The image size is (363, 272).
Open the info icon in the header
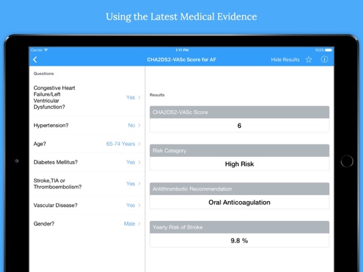tap(324, 60)
